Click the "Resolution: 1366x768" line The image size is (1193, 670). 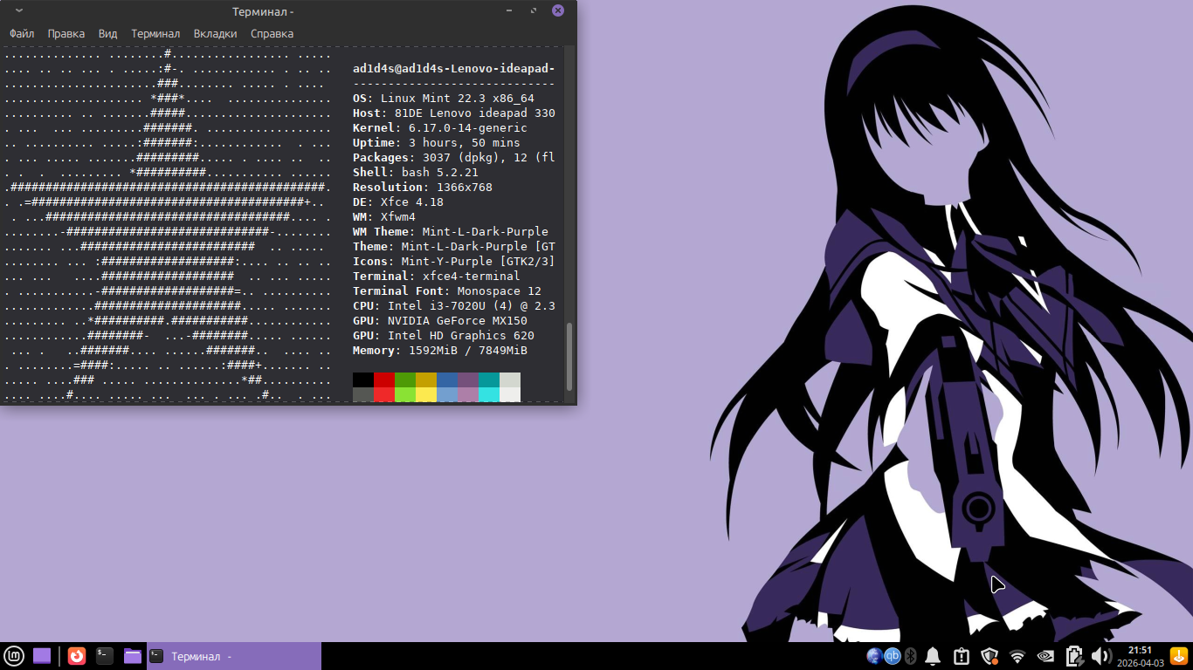(423, 188)
